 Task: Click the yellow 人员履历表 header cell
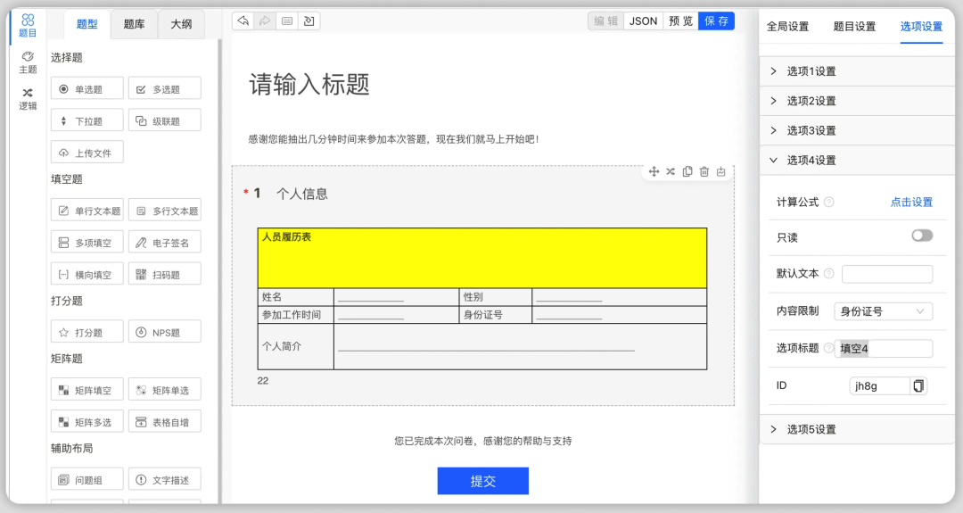coord(482,258)
